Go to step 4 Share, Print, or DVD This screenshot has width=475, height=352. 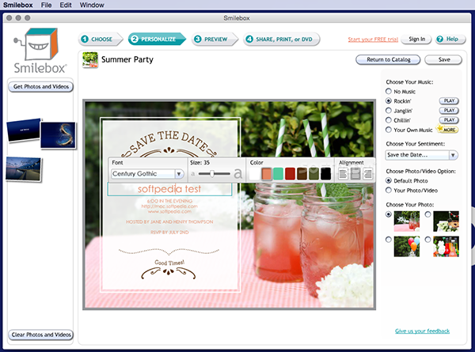[x=281, y=40]
